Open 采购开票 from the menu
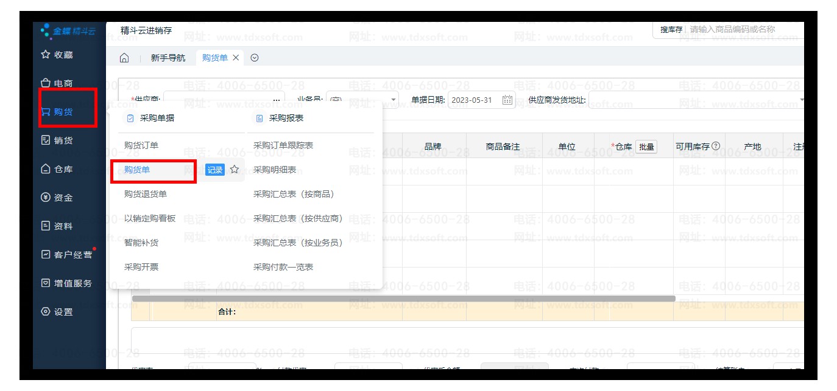The image size is (837, 391). pos(141,267)
